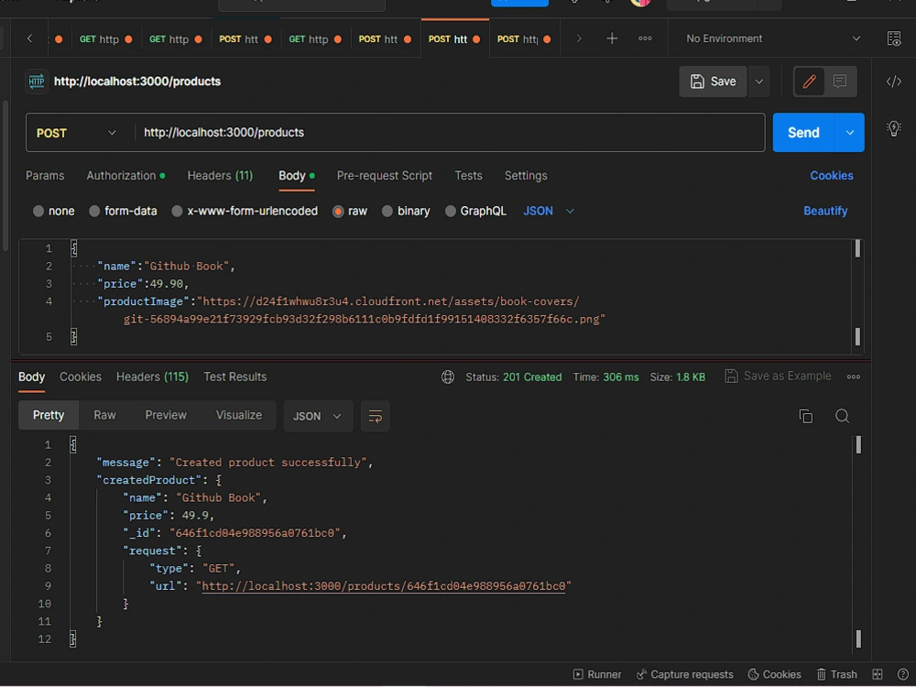
Task: Click the next tabs arrow
Action: coord(579,38)
